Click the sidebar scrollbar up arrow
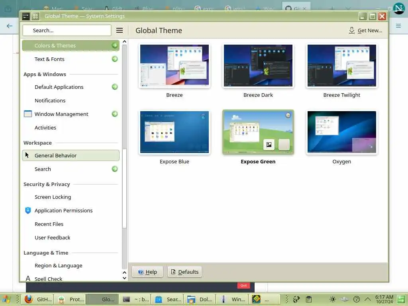Image resolution: width=408 pixels, height=306 pixels. [x=124, y=41]
